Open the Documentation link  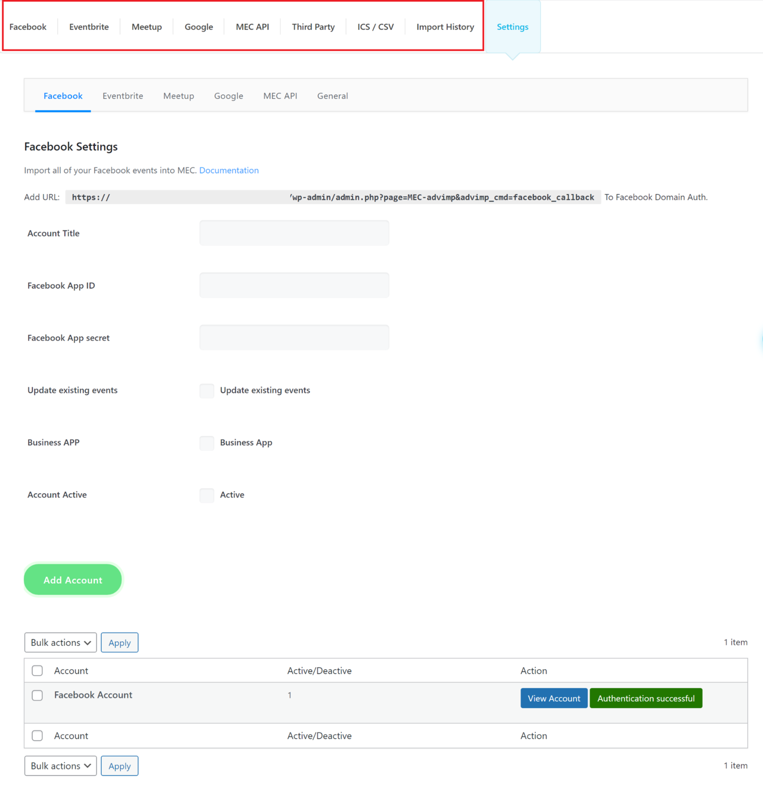pos(229,170)
